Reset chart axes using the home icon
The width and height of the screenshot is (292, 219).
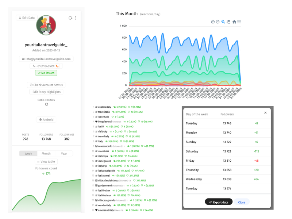tap(234, 22)
